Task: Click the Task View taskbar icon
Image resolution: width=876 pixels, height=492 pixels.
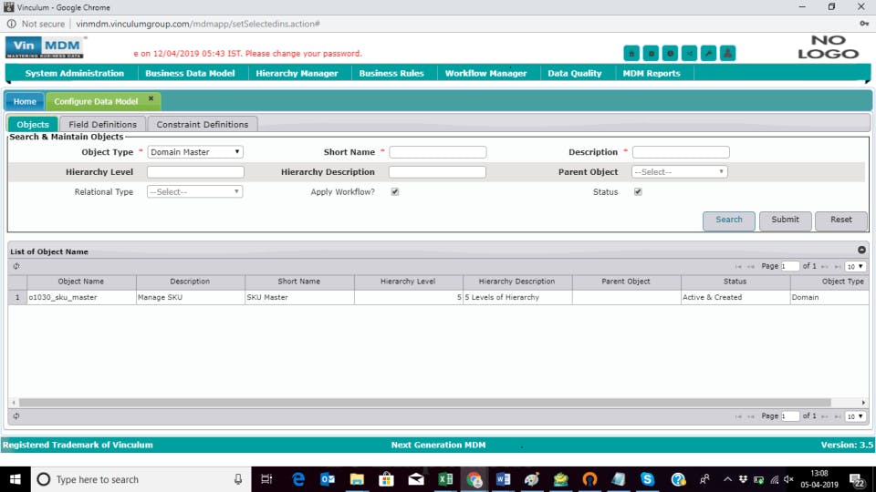Action: coord(266,479)
